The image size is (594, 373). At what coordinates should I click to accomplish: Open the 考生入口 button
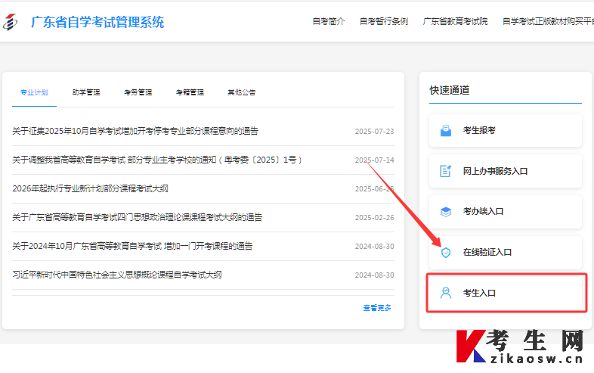(506, 293)
